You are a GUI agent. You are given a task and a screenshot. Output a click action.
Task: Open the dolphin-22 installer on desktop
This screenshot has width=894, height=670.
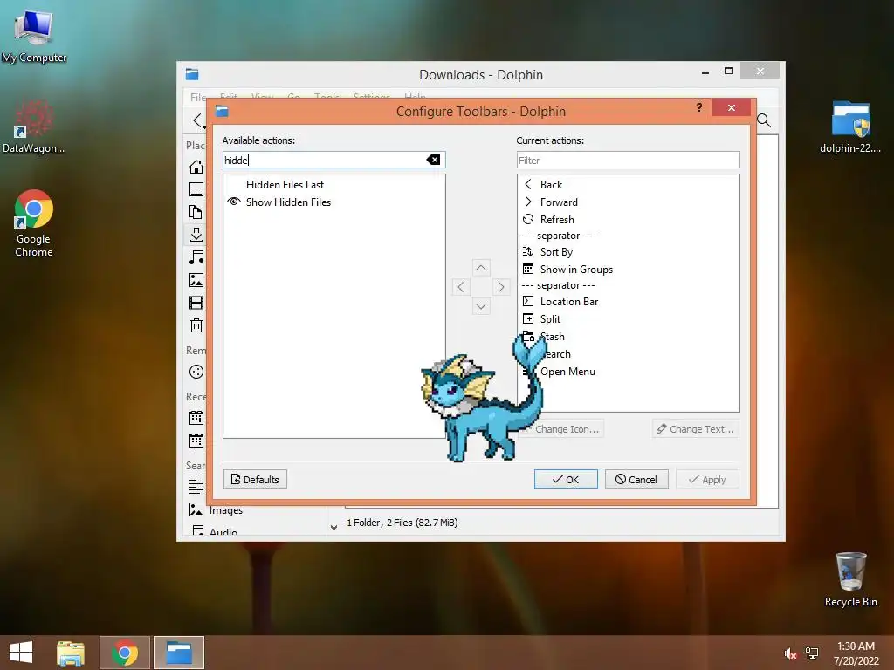coord(850,126)
